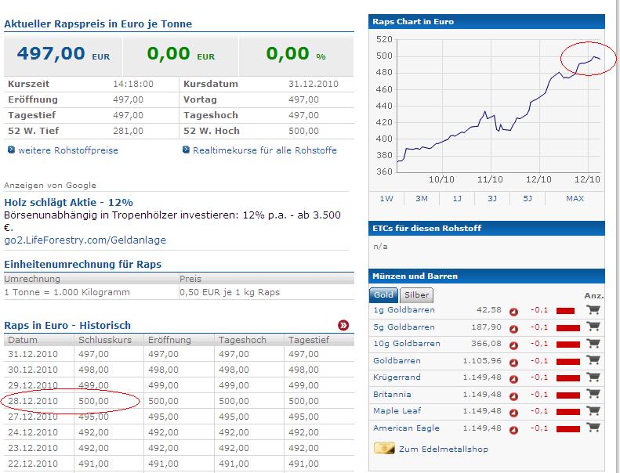Open 'Realtimekurse für alle Rohstoffe' link
620x473 pixels.
click(x=264, y=150)
